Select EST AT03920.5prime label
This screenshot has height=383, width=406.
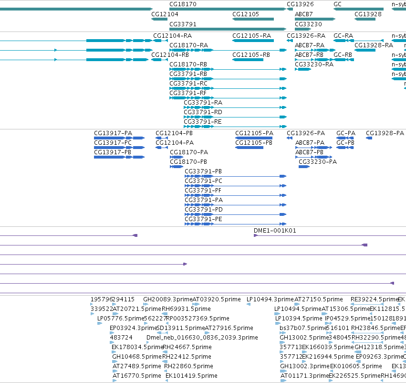coord(217,299)
